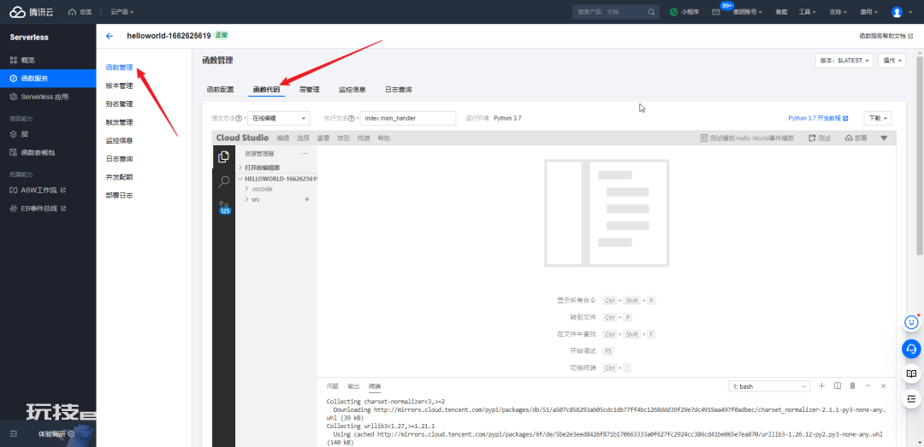
Task: Switch to the 函数代码 tab
Action: coord(266,90)
